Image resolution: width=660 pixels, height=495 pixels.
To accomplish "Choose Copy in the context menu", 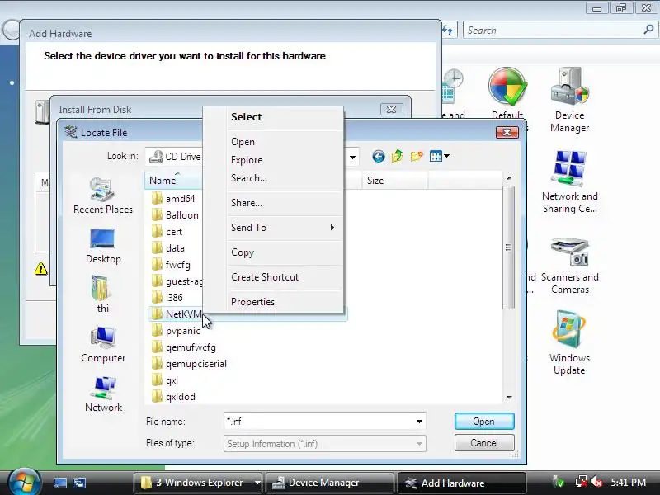I will [243, 252].
